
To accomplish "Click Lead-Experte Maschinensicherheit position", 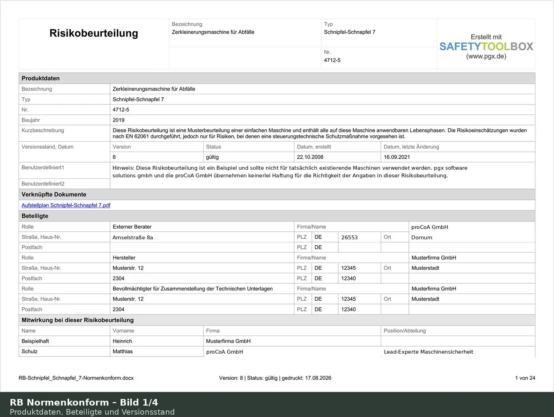I will (x=429, y=352).
